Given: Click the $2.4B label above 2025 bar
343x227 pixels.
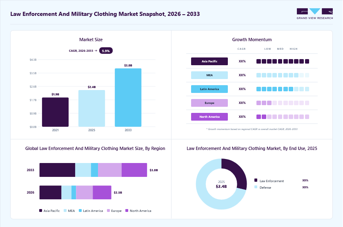Looking at the screenshot, I should tap(91, 87).
